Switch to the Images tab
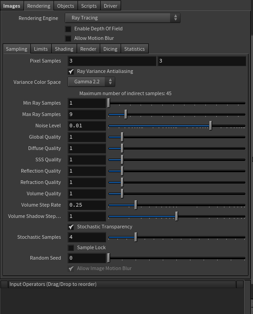The height and width of the screenshot is (314, 253). [12, 5]
